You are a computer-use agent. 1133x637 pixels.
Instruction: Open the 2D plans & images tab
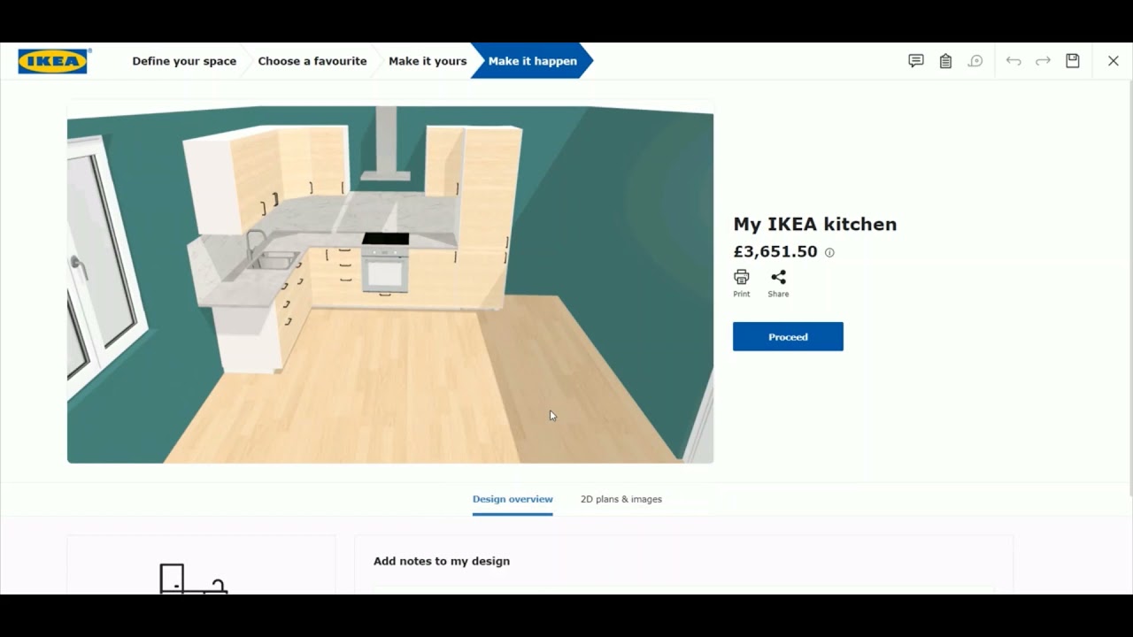point(621,499)
